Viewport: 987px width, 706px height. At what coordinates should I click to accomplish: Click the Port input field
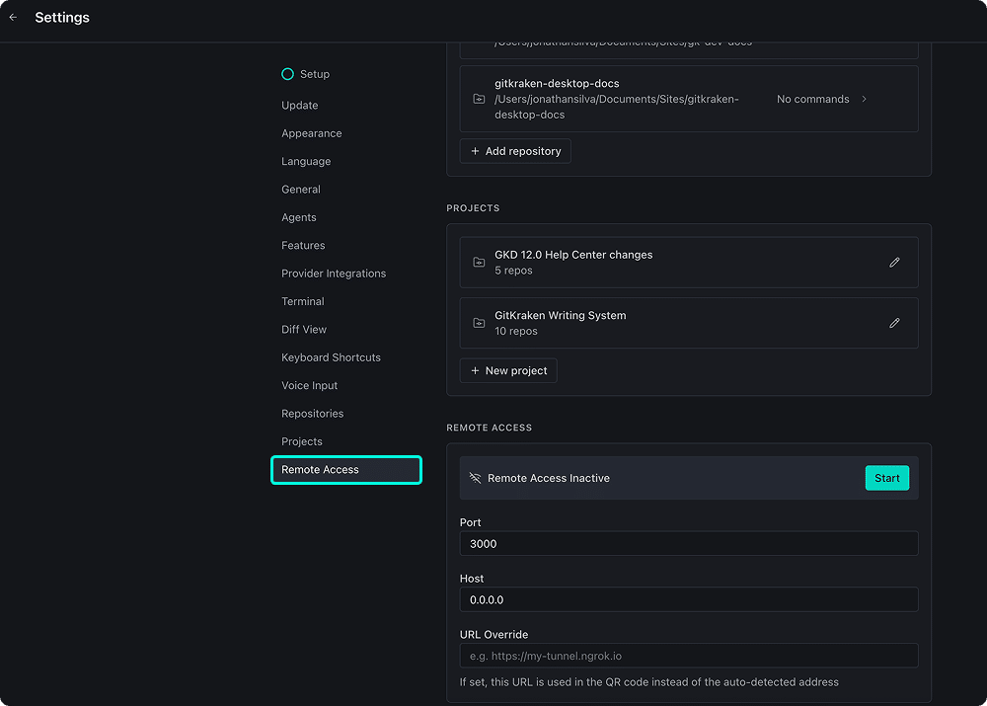coord(689,543)
